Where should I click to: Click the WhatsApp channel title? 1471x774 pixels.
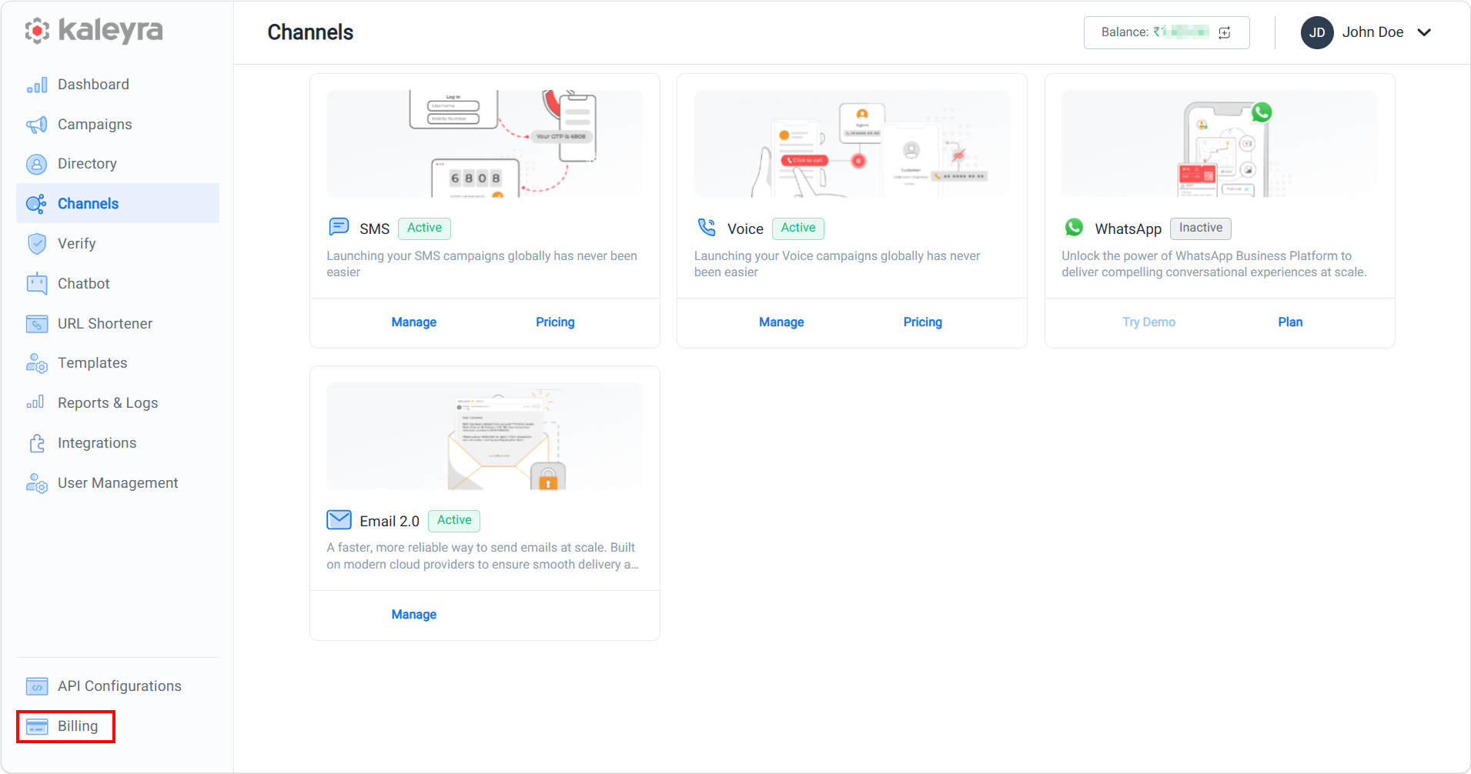click(1128, 229)
